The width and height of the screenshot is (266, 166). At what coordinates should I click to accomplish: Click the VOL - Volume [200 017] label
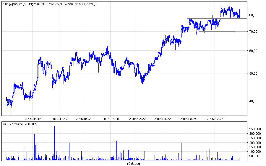click(20, 124)
